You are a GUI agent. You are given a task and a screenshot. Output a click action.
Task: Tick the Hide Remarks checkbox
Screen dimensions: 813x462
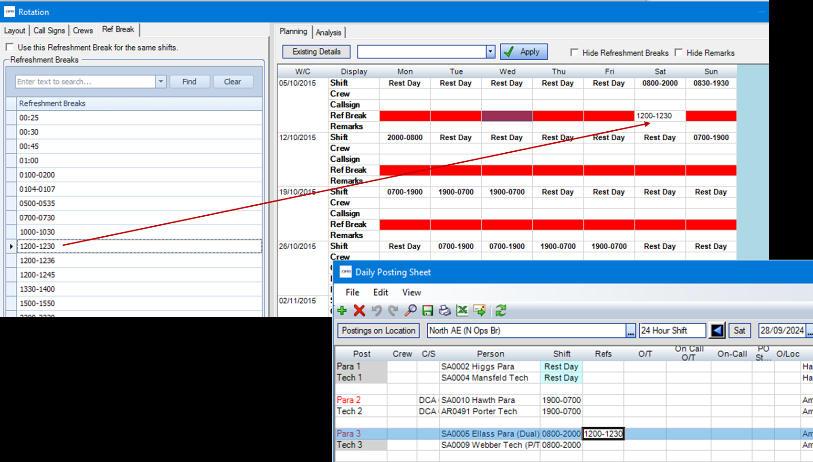tap(678, 52)
